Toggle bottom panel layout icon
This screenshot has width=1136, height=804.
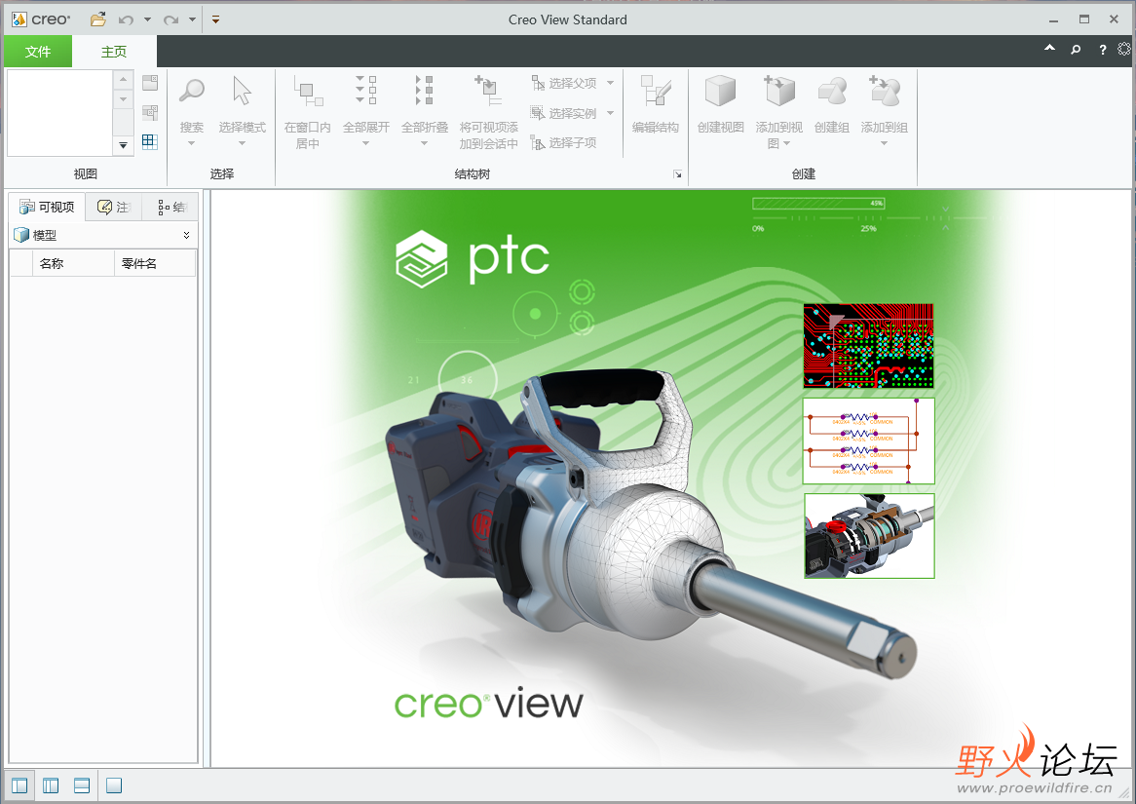coord(82,785)
